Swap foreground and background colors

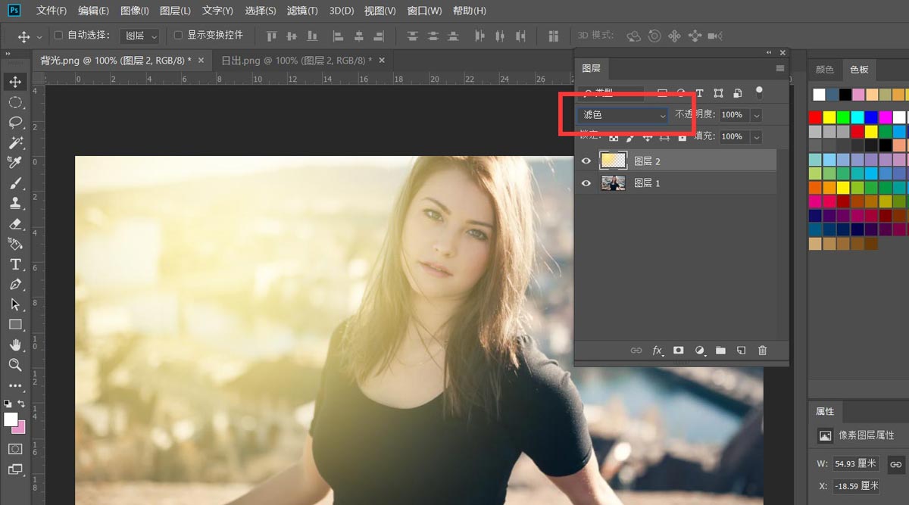tap(21, 404)
